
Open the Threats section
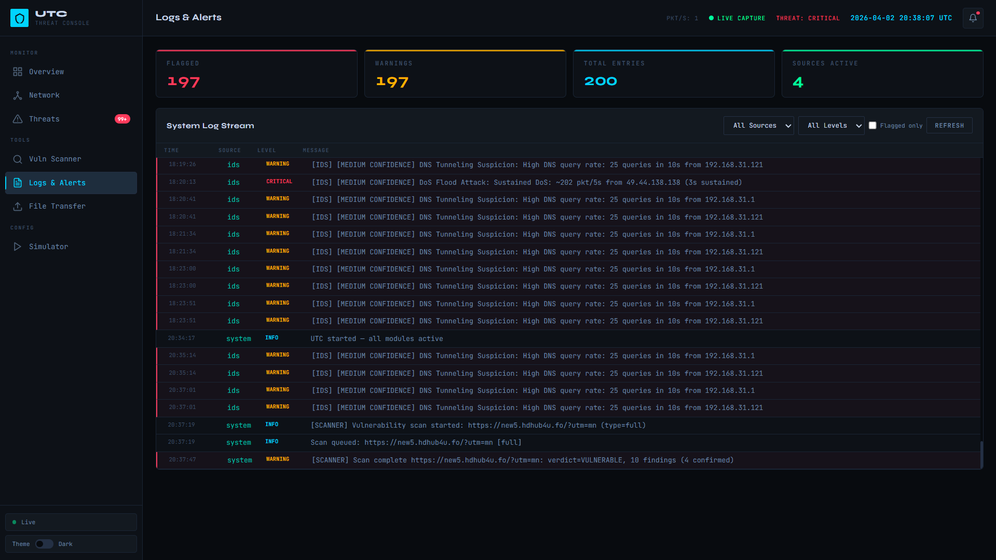[71, 119]
